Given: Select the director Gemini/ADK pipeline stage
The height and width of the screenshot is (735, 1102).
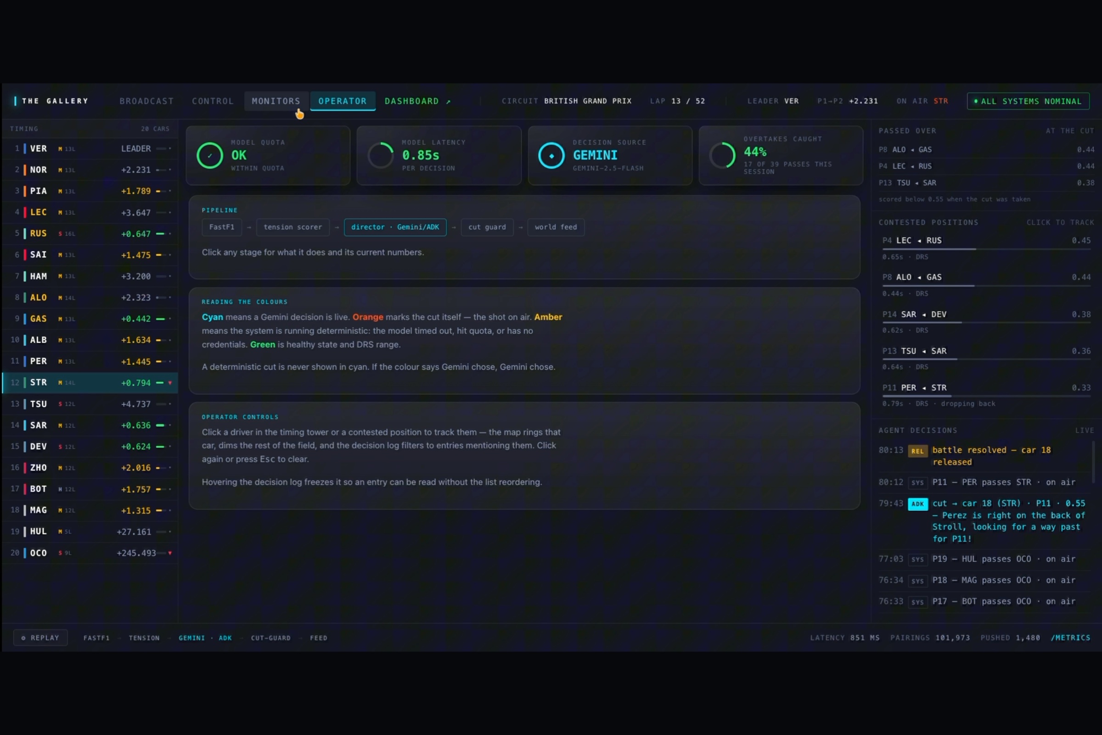Looking at the screenshot, I should click(x=395, y=227).
